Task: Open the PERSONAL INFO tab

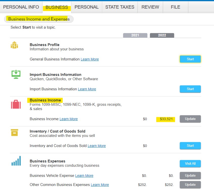Action: coord(21,7)
